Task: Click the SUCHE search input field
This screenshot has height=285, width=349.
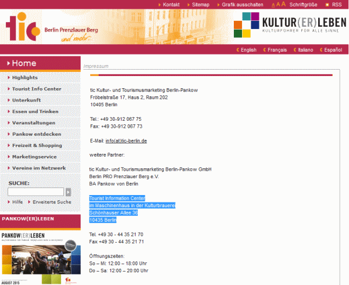Action: (35, 192)
